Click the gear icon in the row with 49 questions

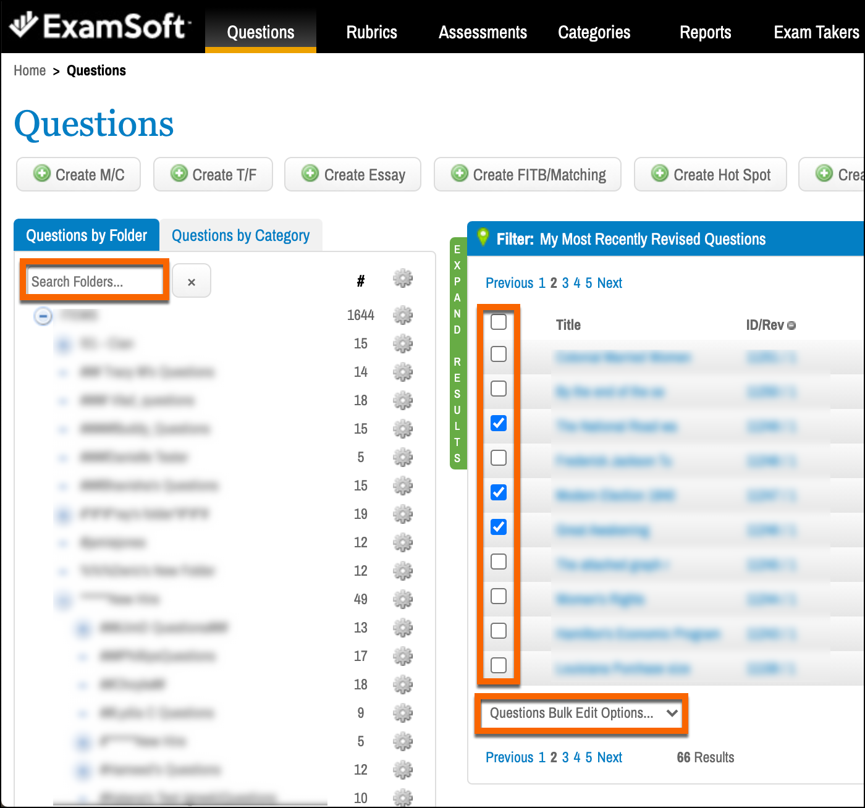403,600
